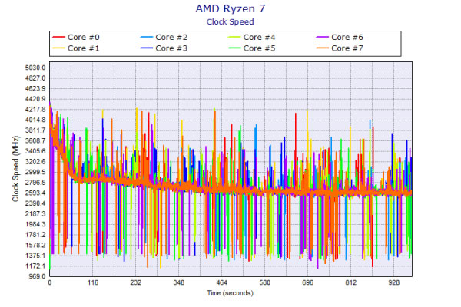This screenshot has height=307, width=461.
Task: Click the 'Time (seconds)' axis label
Action: [x=230, y=293]
